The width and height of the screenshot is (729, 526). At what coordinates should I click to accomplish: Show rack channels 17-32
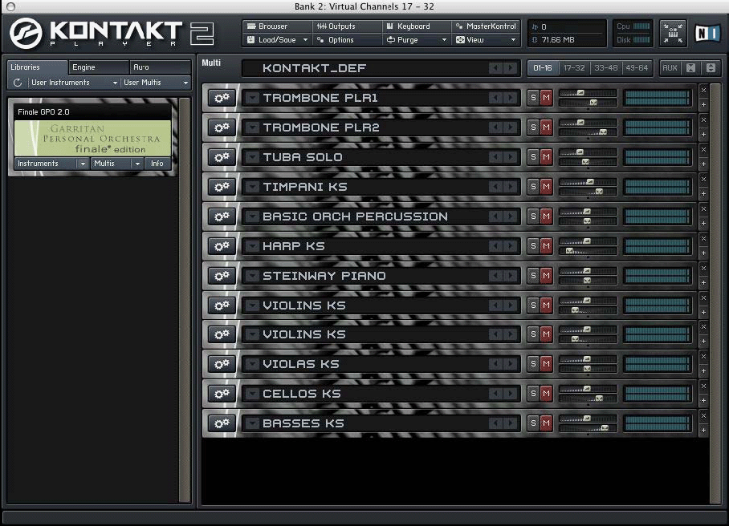[x=574, y=68]
